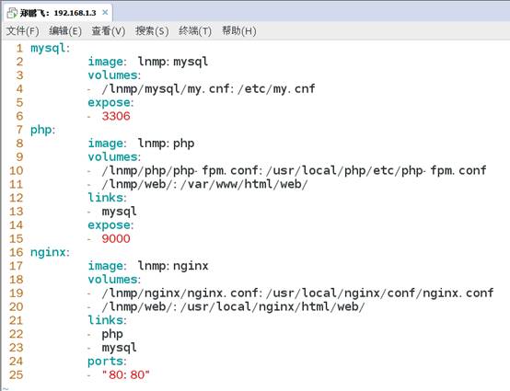Click the 'expose:' key on line 5
The width and height of the screenshot is (510, 391).
point(110,102)
